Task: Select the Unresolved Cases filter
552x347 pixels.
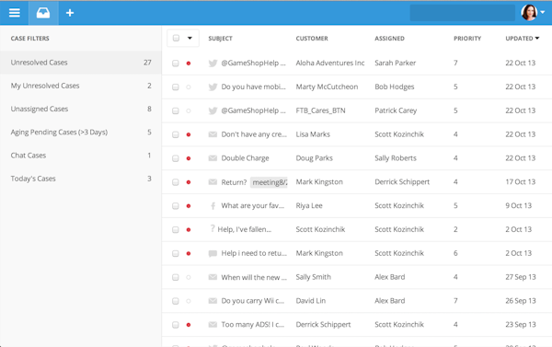Action: tap(81, 63)
